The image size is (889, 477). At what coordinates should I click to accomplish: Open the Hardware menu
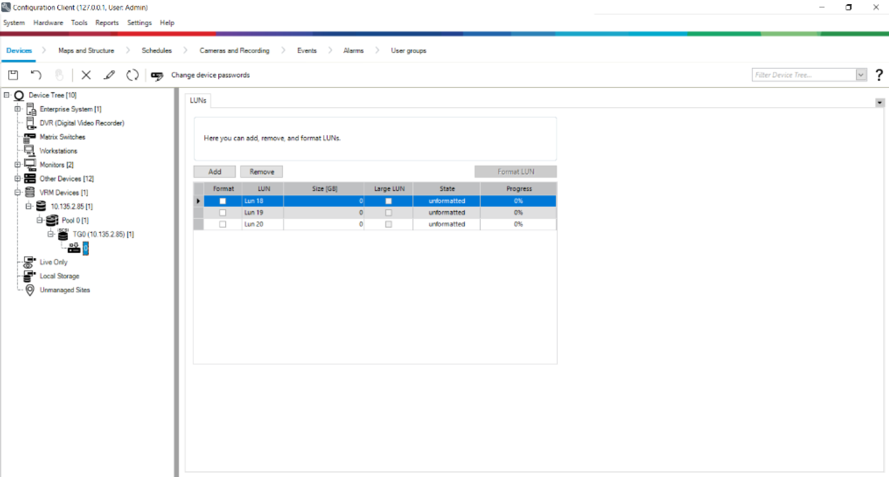48,23
